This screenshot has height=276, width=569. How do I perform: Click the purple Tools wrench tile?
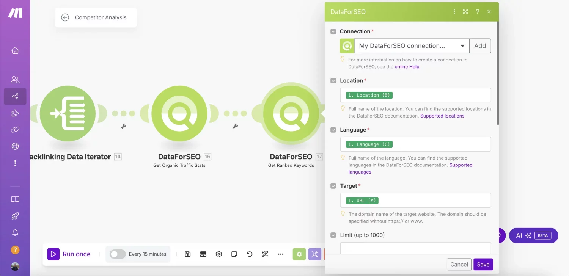314,254
